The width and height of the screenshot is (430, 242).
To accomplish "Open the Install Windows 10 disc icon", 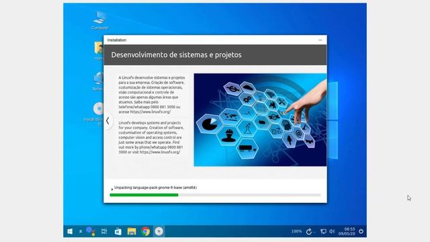I will pyautogui.click(x=95, y=114).
